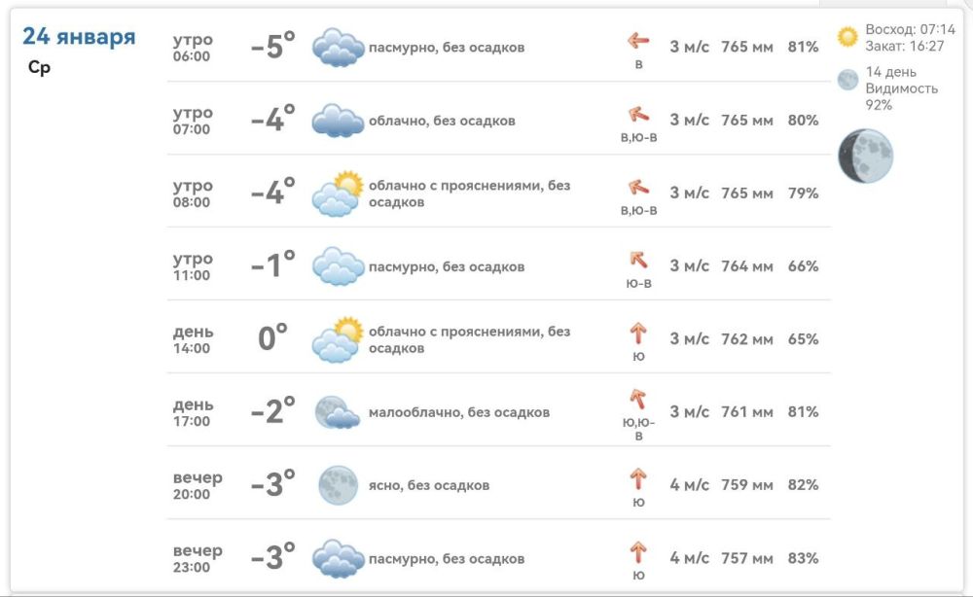The image size is (973, 597).
Task: Click the moon with cloud icon at 17:00
Action: [x=338, y=412]
